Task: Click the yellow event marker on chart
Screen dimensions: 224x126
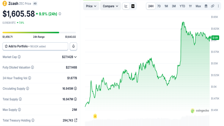Action: point(95,116)
